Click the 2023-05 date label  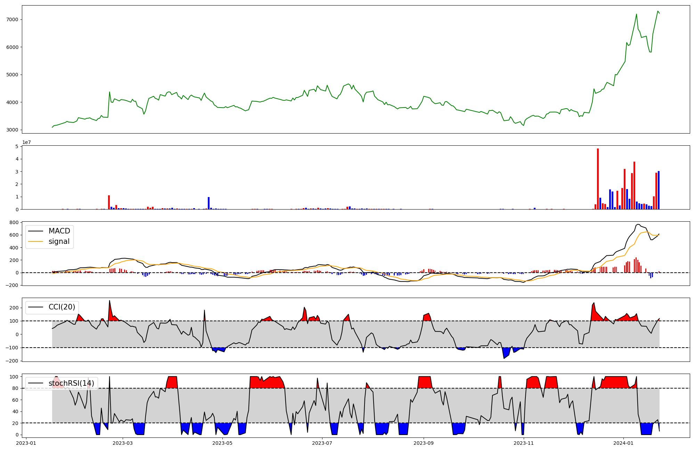(x=222, y=443)
